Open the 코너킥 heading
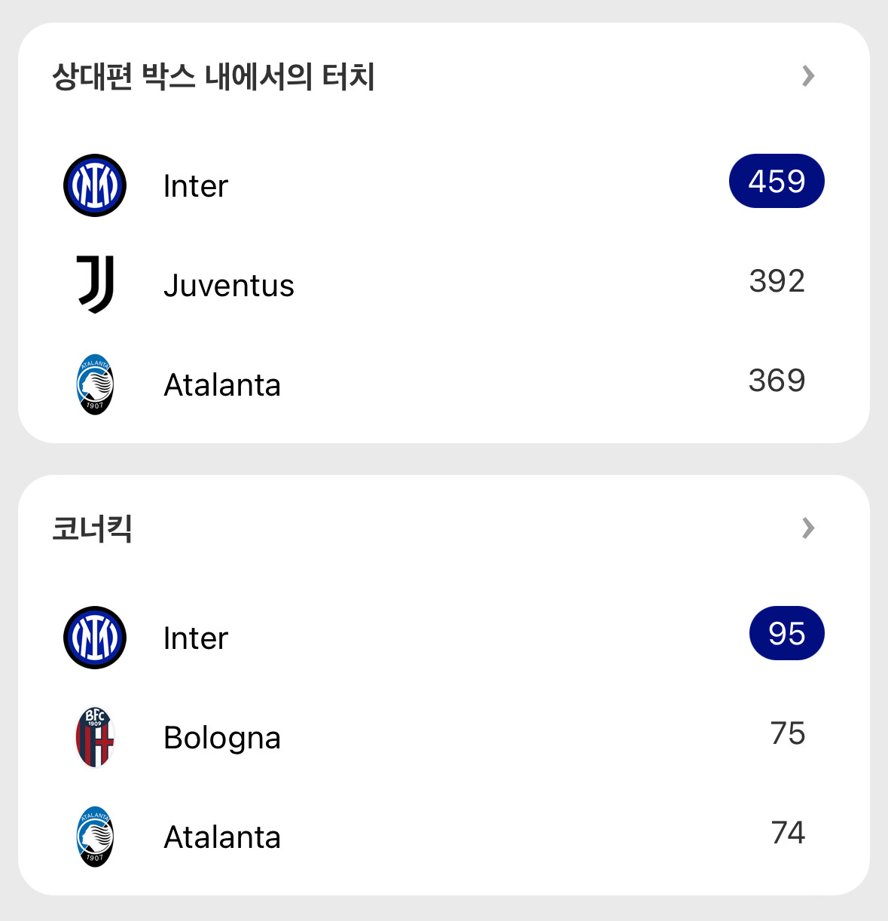 pos(92,529)
